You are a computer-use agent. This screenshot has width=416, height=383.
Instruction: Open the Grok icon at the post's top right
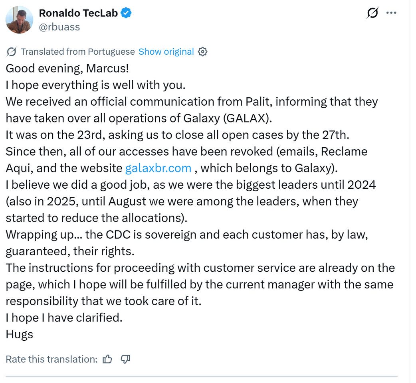click(372, 13)
